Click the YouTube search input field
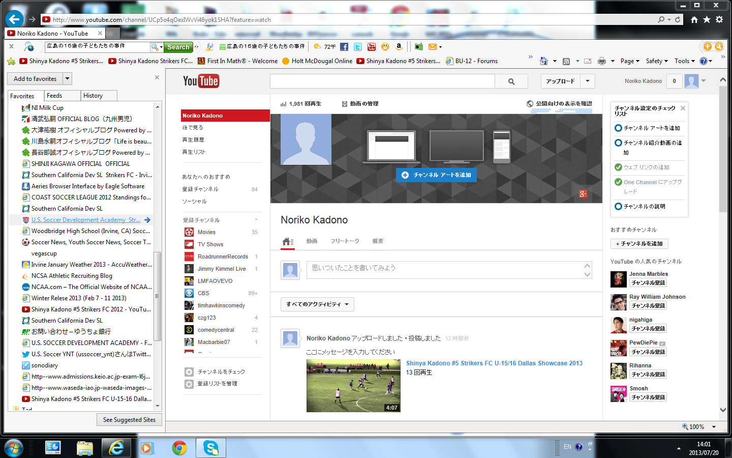Screen dimensions: 732x458 coord(382,81)
